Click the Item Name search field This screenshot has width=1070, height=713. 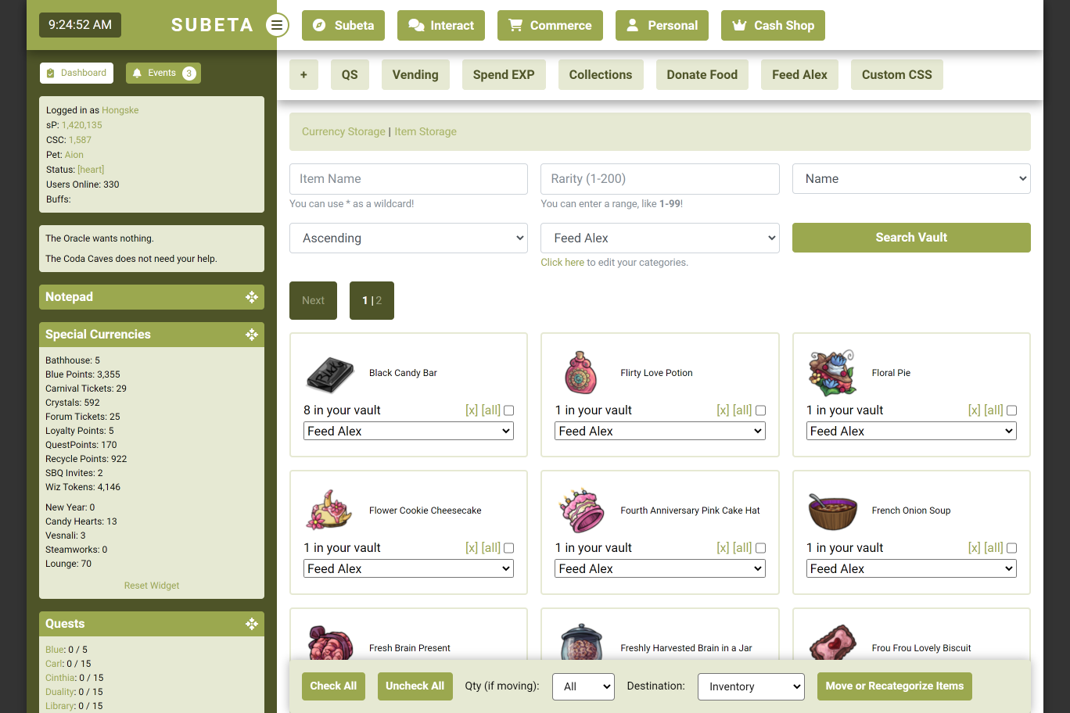click(x=408, y=179)
